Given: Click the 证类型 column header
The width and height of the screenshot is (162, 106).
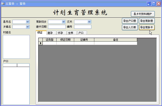Looking at the screenshot, I should [x=49, y=40].
